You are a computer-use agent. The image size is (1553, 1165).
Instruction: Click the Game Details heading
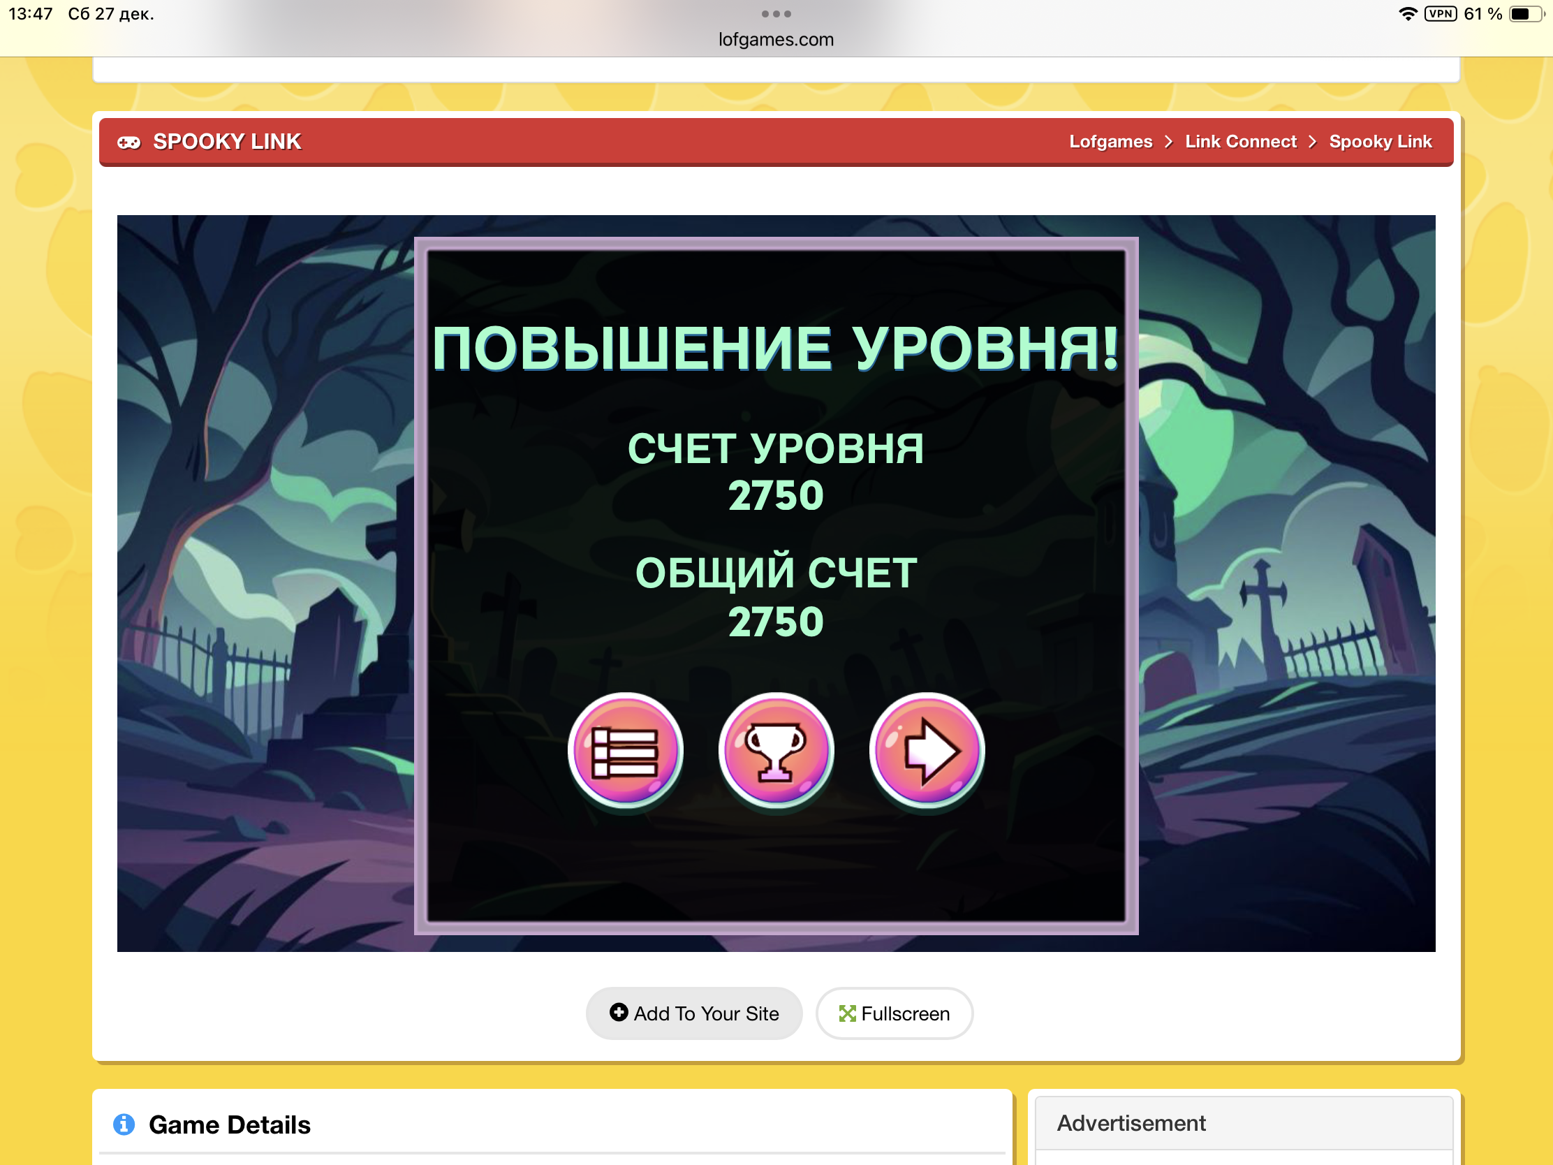point(230,1125)
